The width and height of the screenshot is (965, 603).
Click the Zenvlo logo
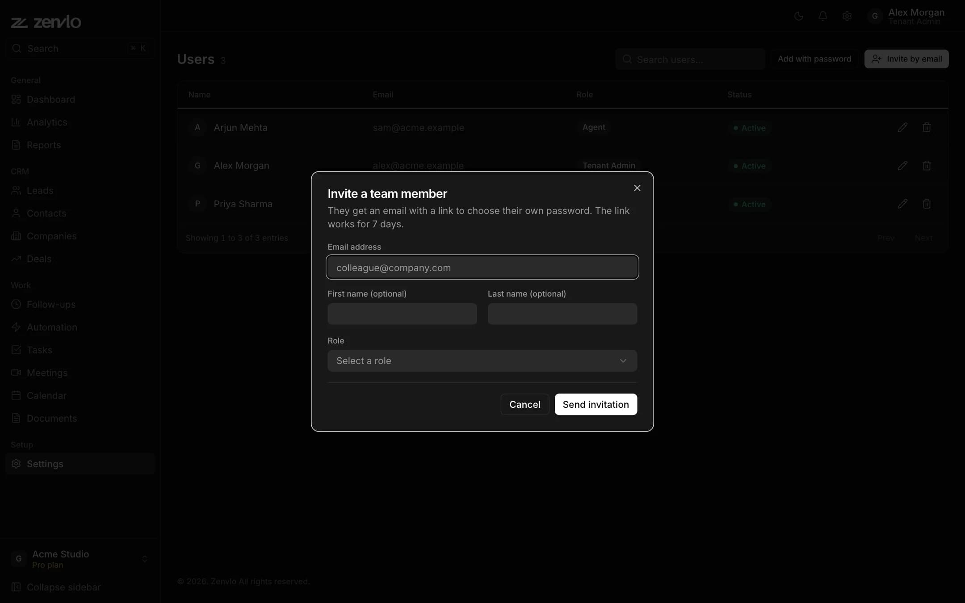[x=46, y=21]
